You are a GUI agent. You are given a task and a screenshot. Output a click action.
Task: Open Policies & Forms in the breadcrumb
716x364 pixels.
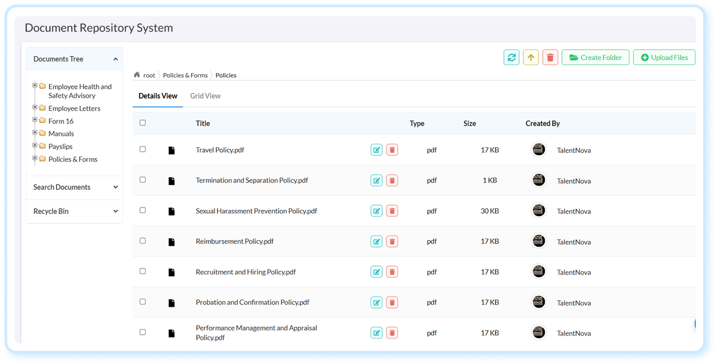[185, 75]
